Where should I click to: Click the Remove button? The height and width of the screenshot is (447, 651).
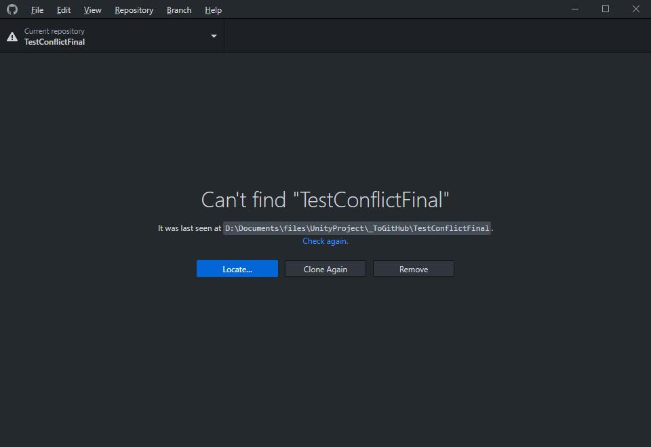pyautogui.click(x=414, y=269)
